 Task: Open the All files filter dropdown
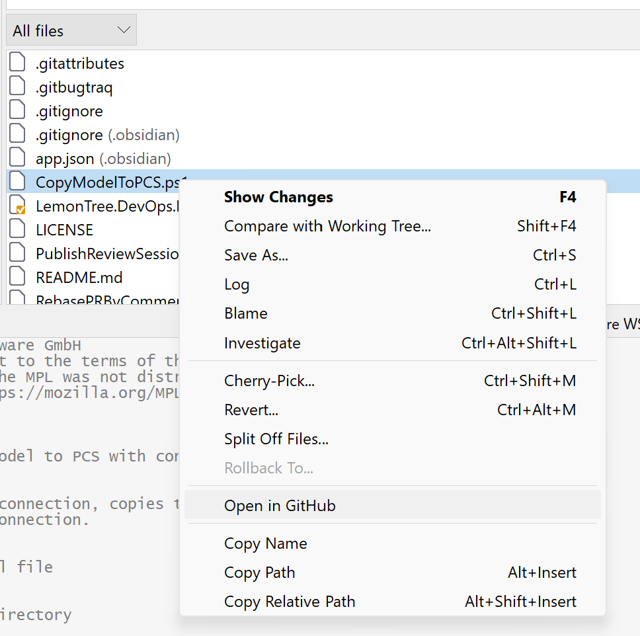click(71, 30)
